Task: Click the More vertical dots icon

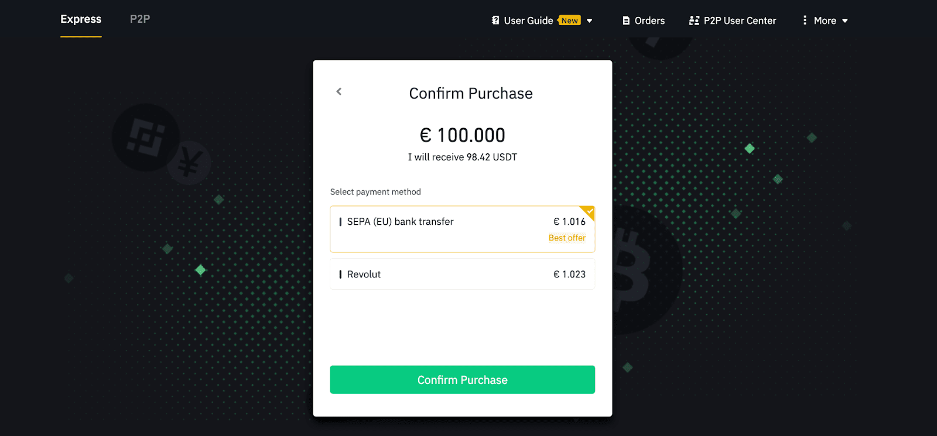Action: coord(805,20)
